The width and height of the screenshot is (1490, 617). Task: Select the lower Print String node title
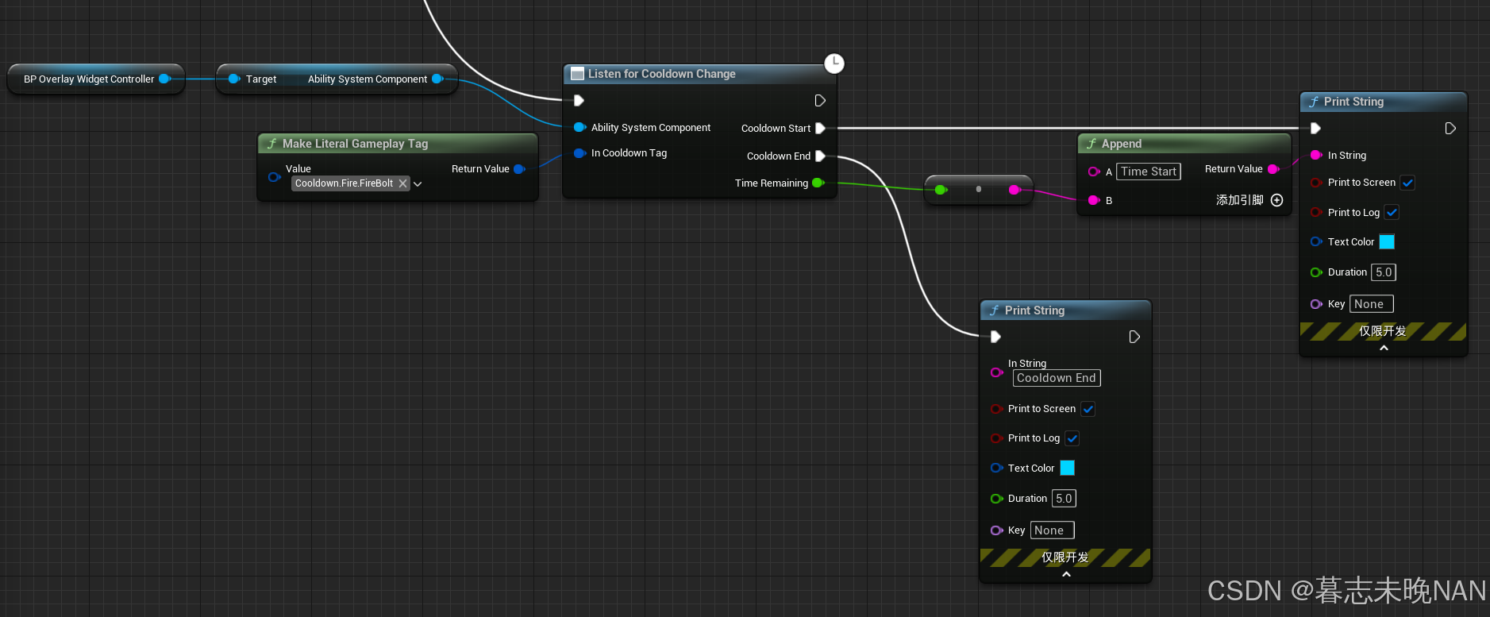point(1034,310)
